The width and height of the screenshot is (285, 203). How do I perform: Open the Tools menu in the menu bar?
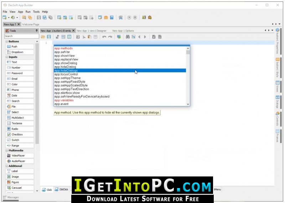click(36, 12)
